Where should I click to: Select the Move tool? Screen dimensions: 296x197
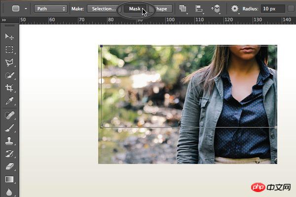pos(9,36)
